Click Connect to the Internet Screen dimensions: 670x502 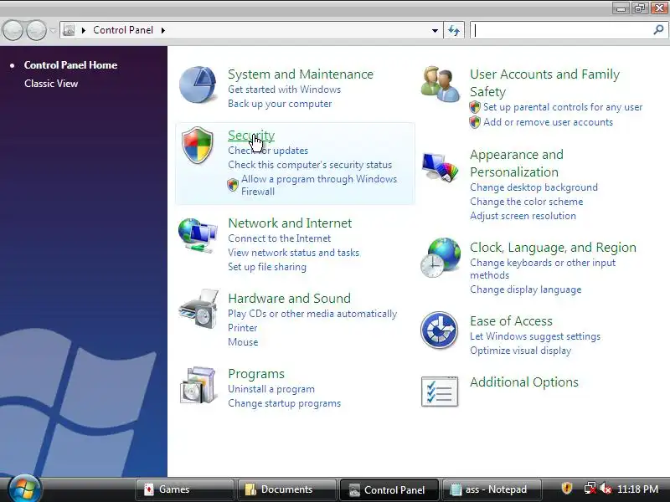tap(279, 238)
